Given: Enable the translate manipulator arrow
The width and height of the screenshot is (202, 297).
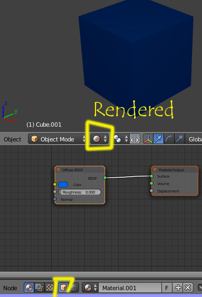Looking at the screenshot, I should (158, 139).
